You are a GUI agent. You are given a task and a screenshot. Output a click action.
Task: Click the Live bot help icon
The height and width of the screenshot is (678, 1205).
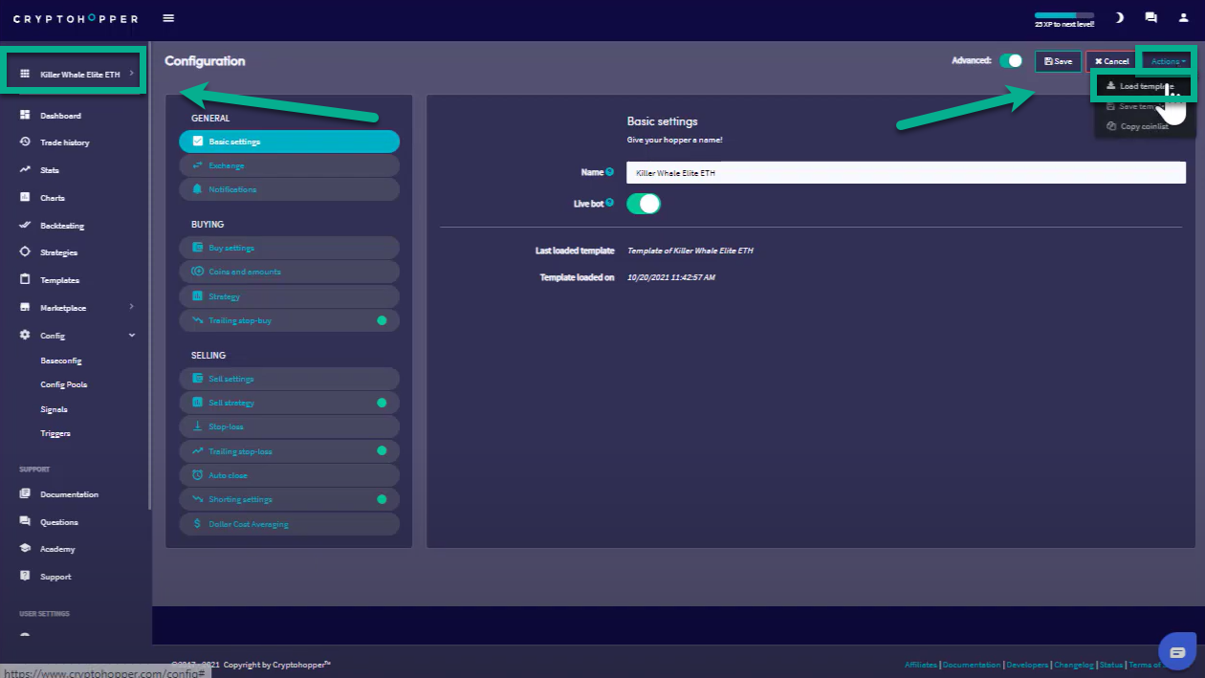pos(610,203)
